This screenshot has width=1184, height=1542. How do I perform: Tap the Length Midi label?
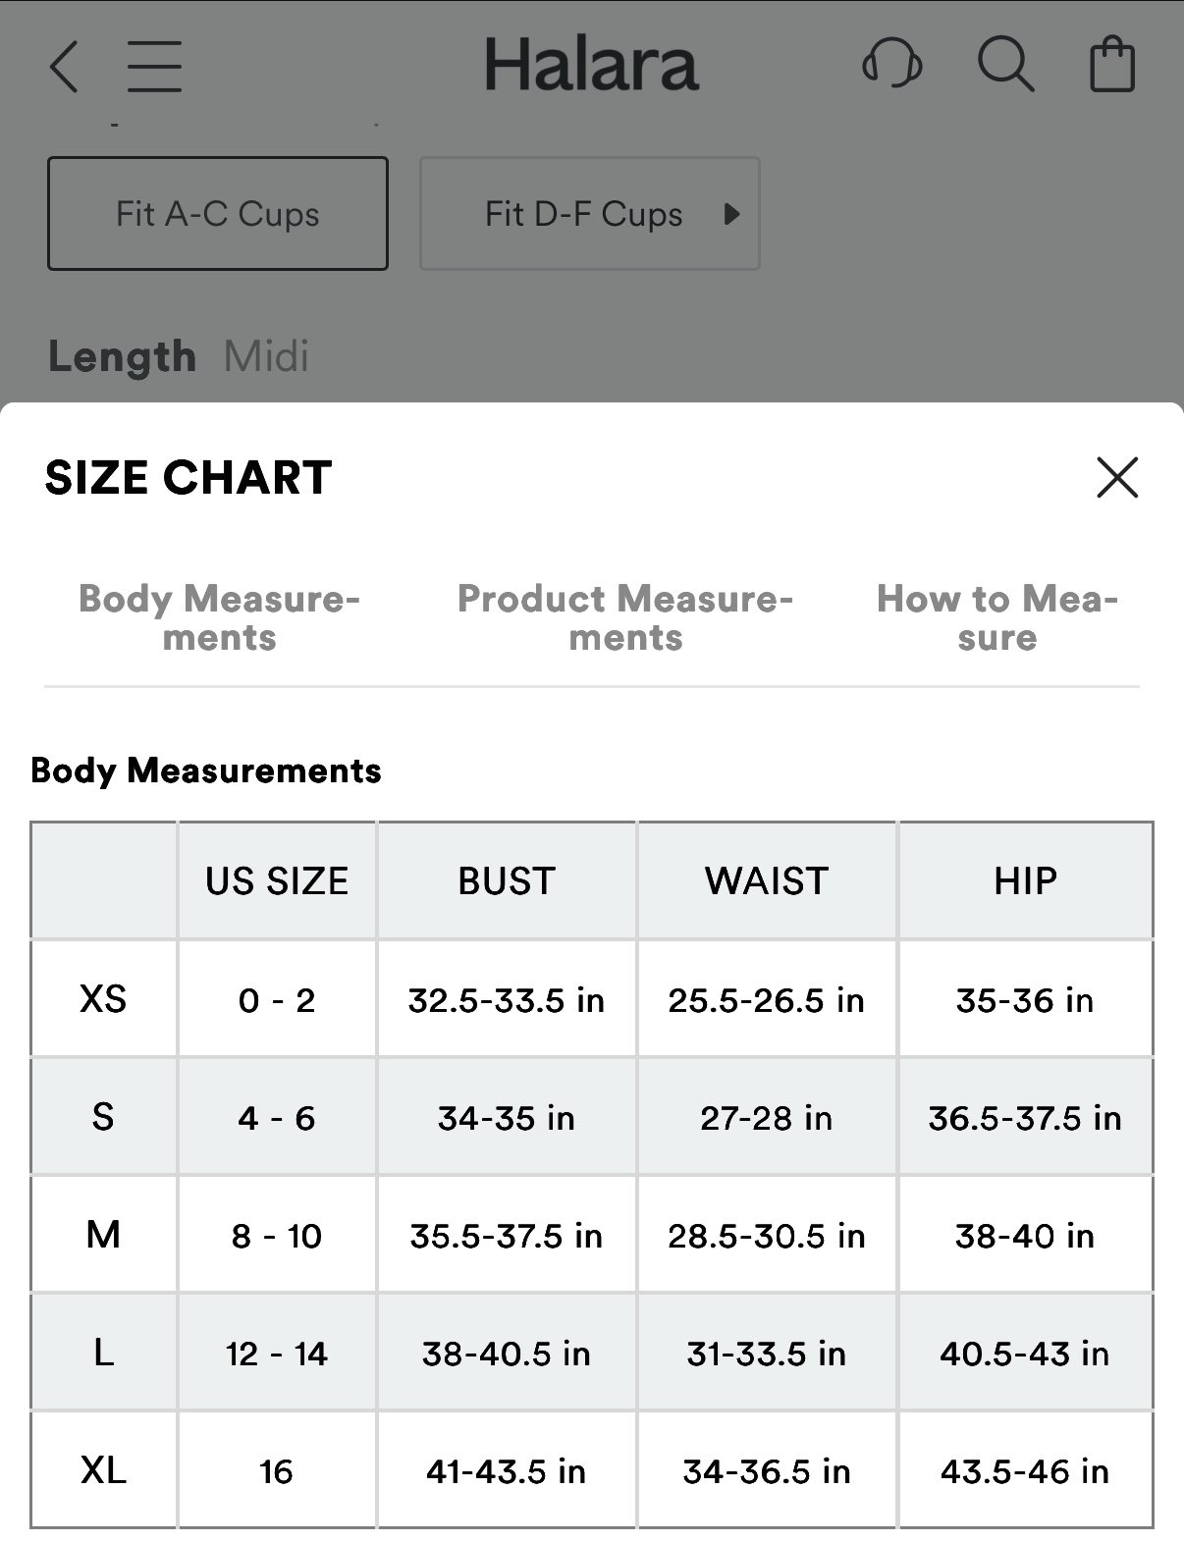pyautogui.click(x=179, y=356)
